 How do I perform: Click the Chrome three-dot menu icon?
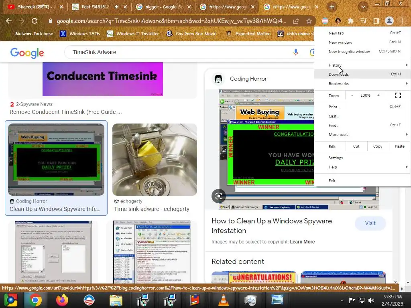(x=402, y=21)
